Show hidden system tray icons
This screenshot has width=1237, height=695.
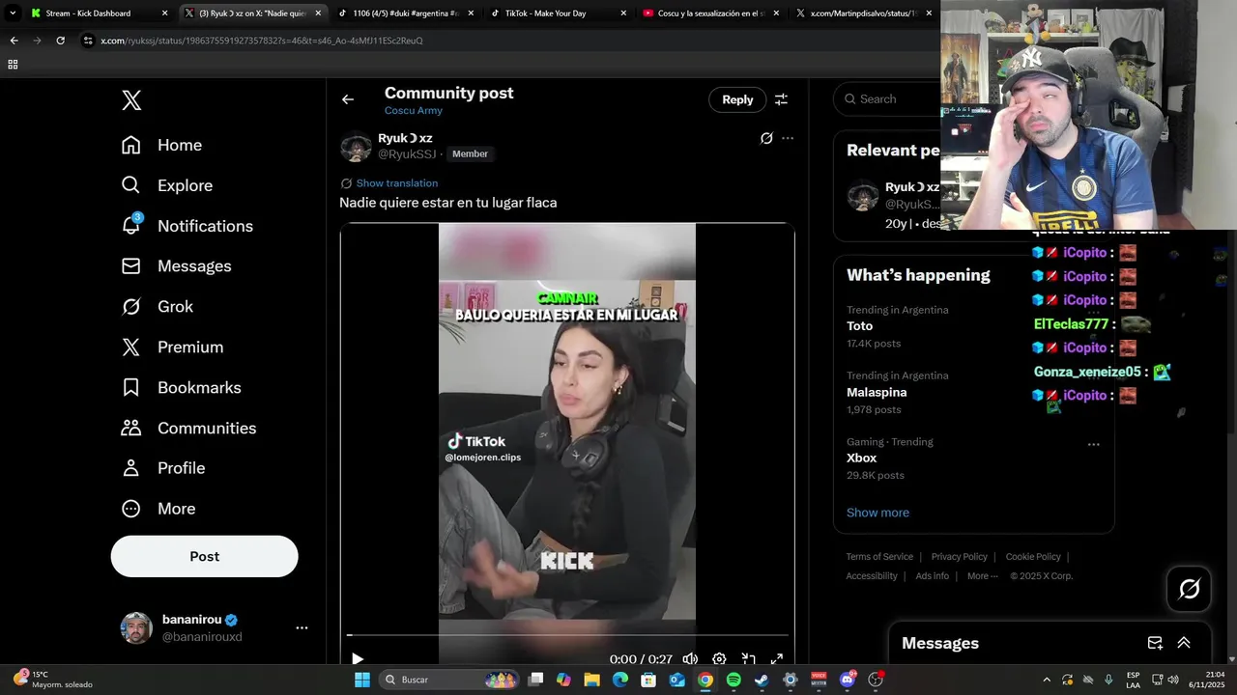(1047, 680)
